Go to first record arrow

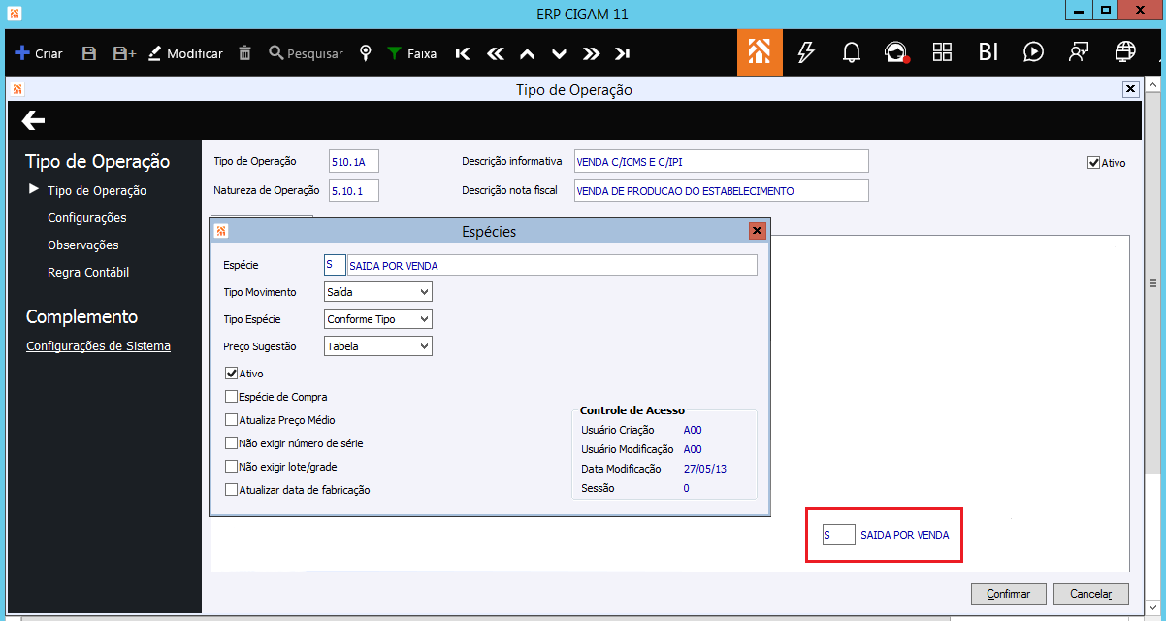[x=463, y=53]
